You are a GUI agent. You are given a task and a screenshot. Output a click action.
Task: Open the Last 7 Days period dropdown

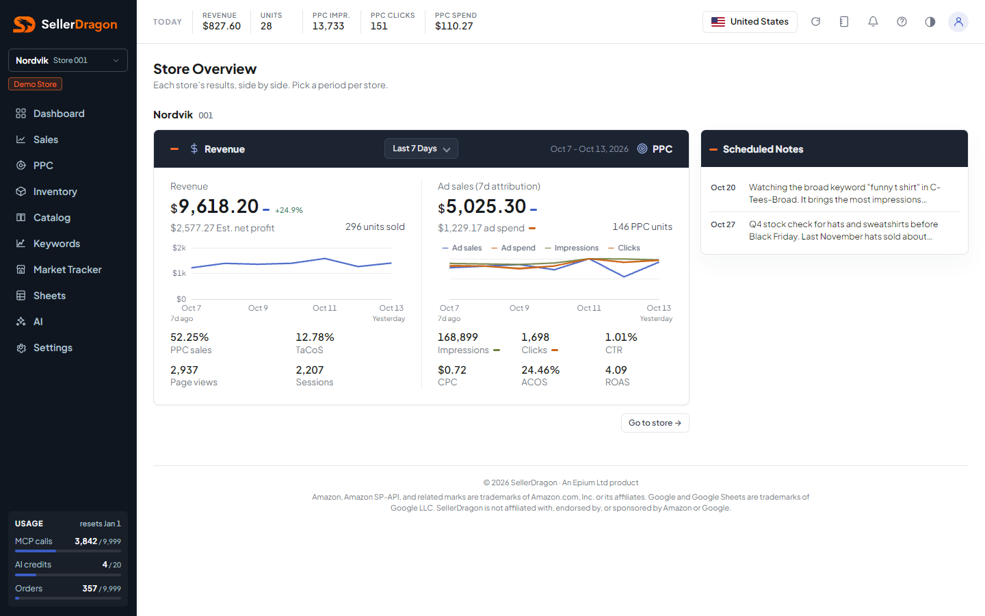point(421,149)
